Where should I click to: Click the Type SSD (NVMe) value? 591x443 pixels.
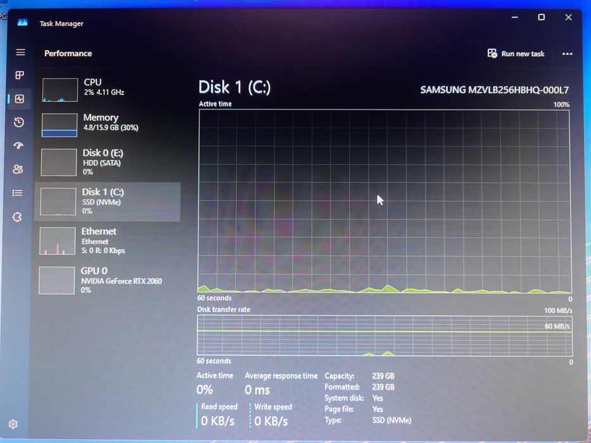pyautogui.click(x=391, y=420)
